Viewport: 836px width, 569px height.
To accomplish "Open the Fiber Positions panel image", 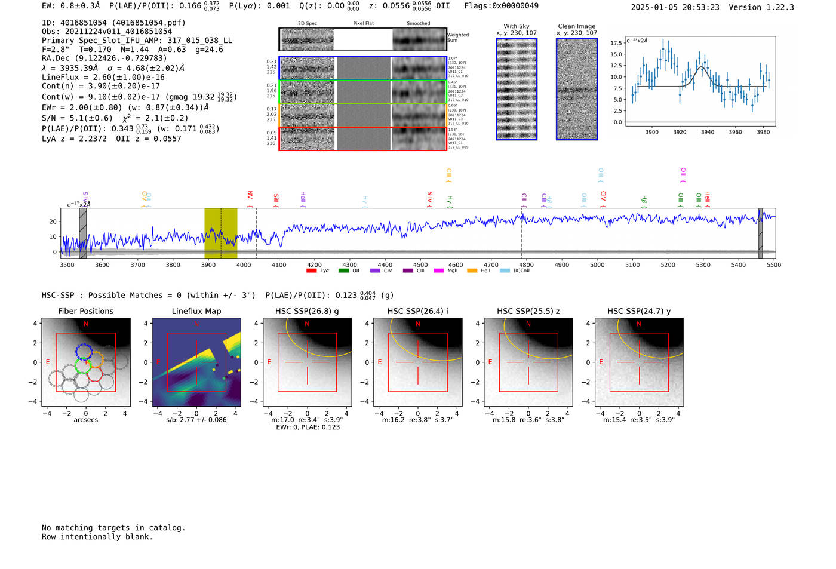I will [x=86, y=362].
